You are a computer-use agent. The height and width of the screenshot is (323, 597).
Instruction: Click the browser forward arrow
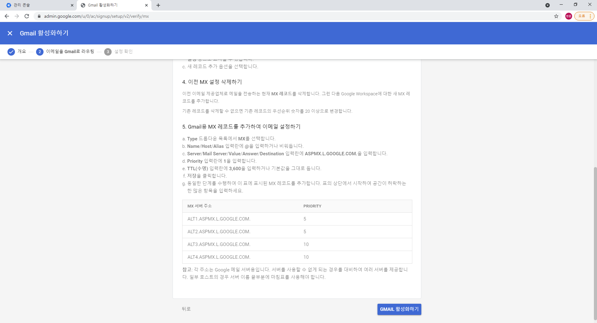17,16
